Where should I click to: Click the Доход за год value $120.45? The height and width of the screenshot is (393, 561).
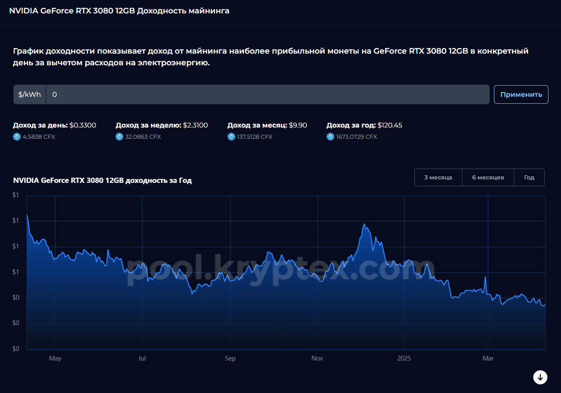point(390,125)
